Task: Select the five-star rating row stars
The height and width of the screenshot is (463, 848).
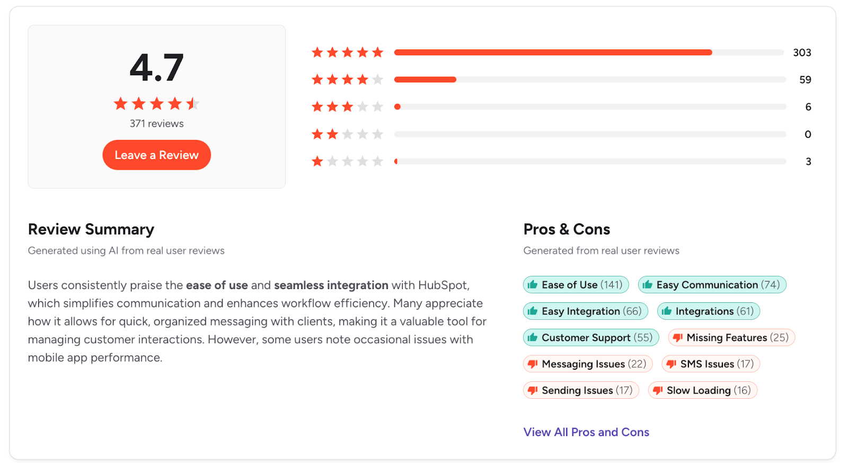Action: (348, 52)
